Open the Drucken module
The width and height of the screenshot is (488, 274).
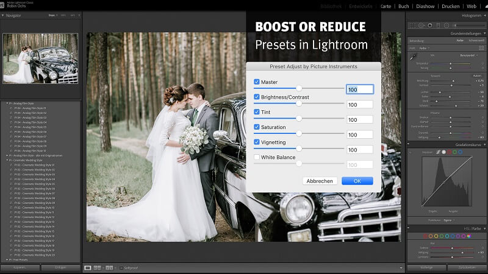[x=451, y=6]
